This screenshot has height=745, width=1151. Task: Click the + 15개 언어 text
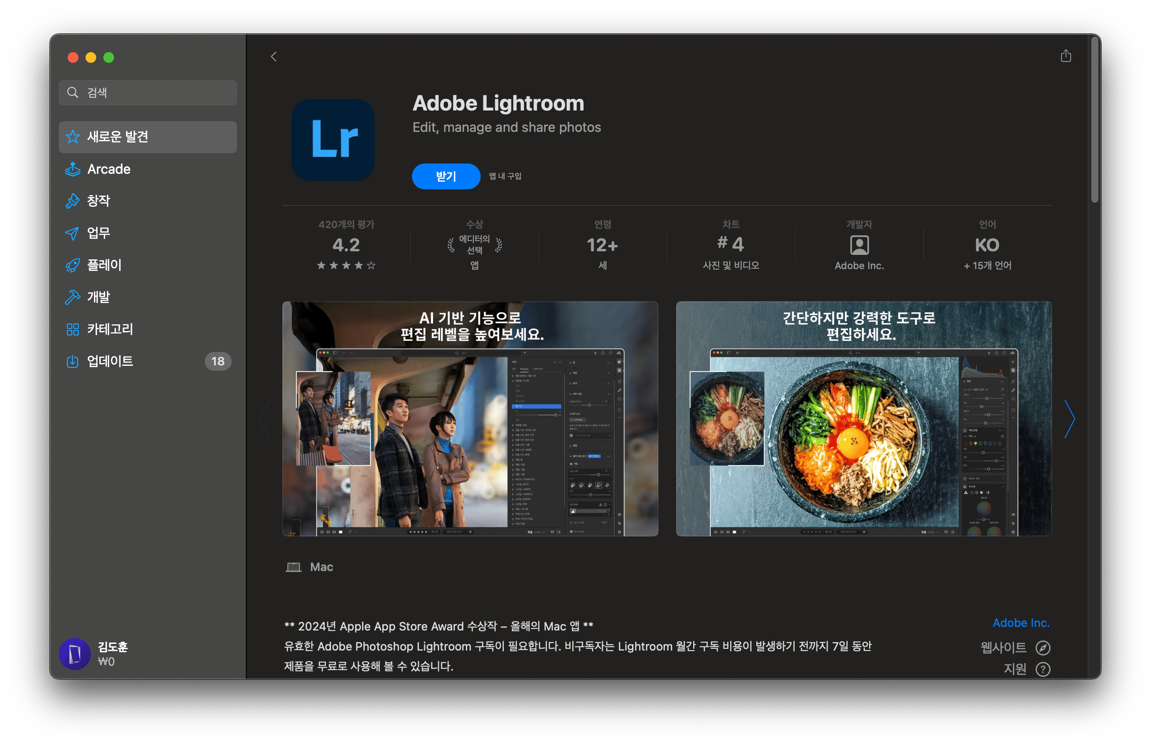pos(987,266)
